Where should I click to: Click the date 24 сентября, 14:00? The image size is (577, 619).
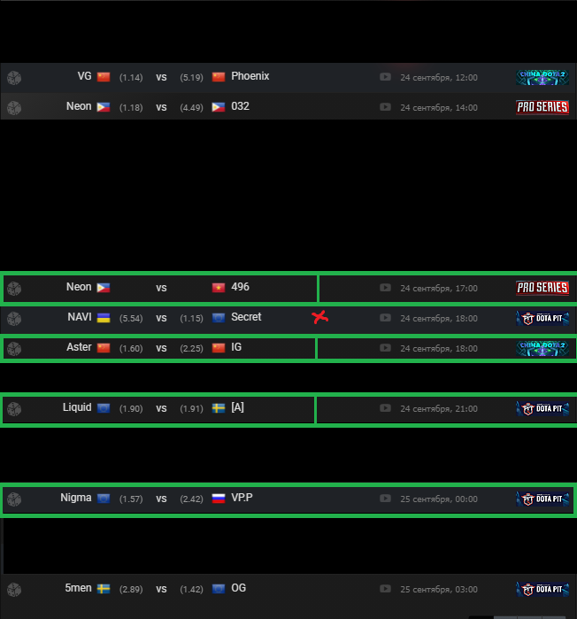click(439, 108)
